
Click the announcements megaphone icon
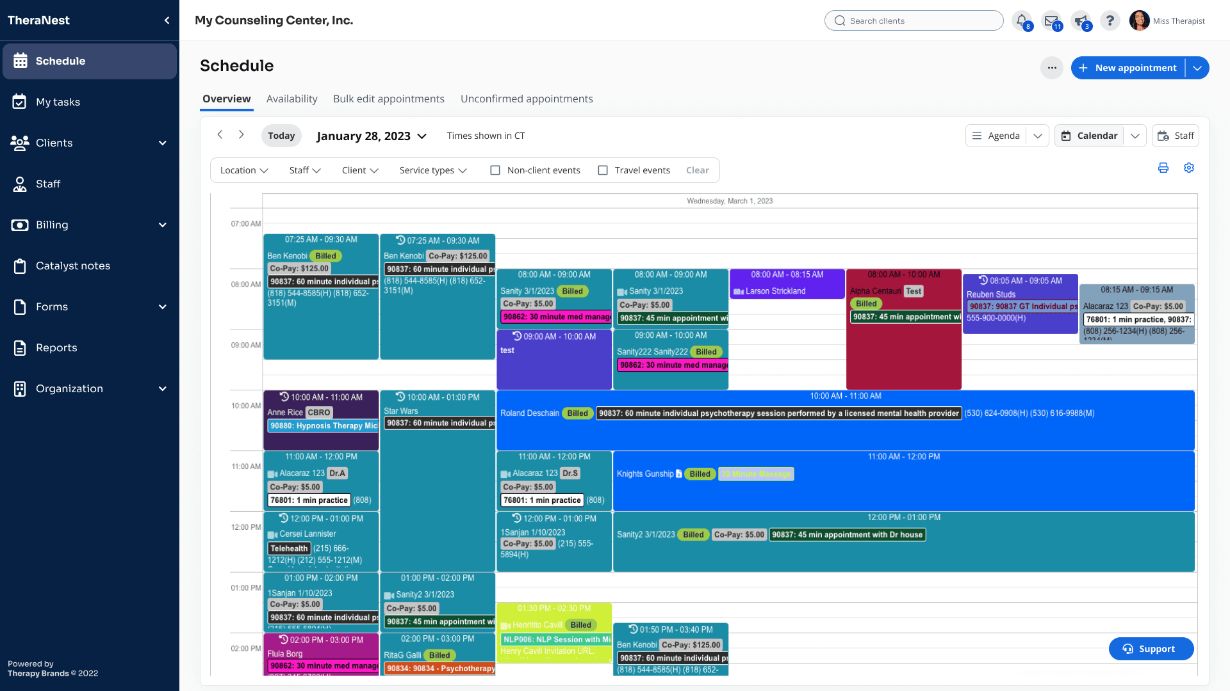(1081, 20)
